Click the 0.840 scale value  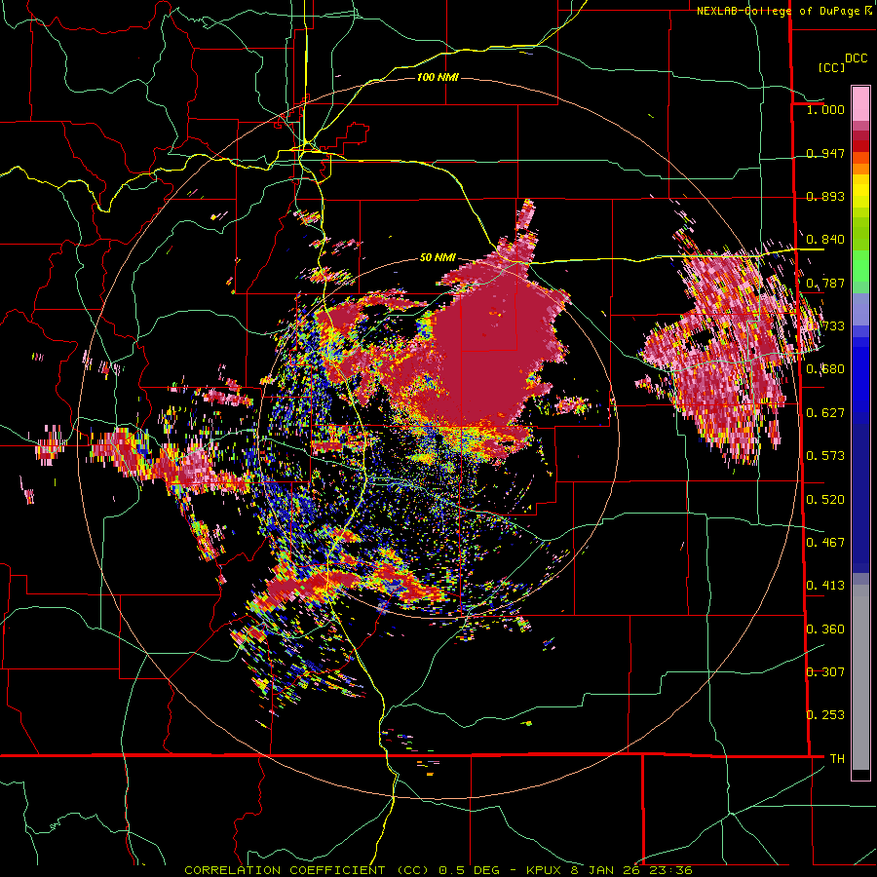click(825, 240)
